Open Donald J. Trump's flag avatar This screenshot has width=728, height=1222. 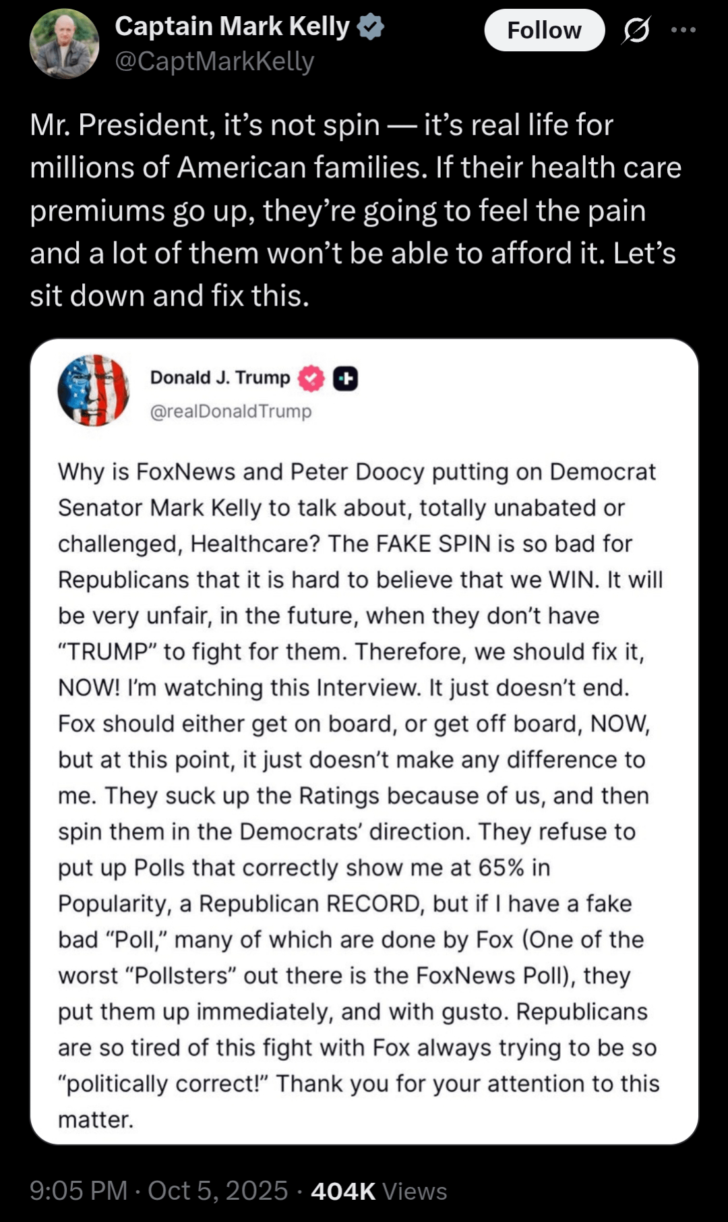coord(94,390)
